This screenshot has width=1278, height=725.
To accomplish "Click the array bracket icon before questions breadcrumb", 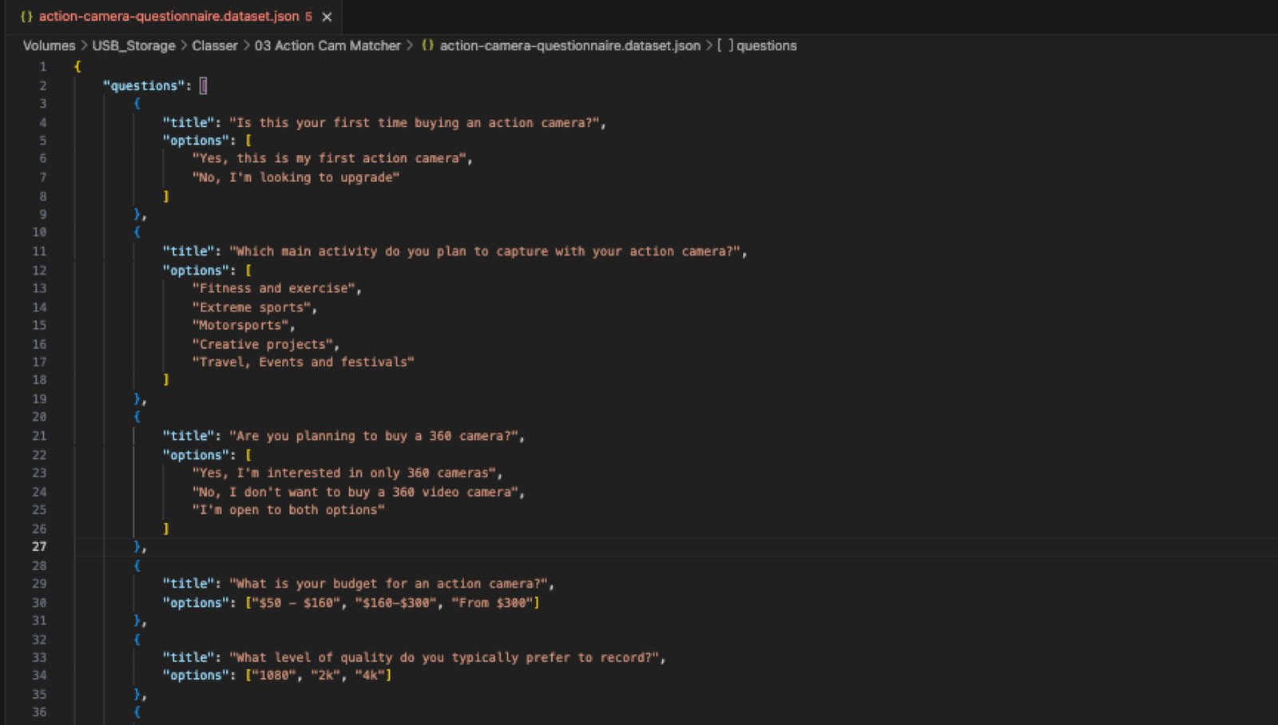I will (724, 46).
